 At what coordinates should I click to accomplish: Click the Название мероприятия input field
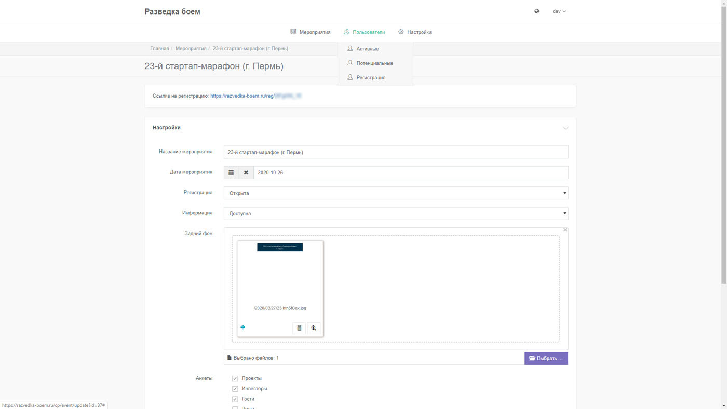pyautogui.click(x=396, y=152)
